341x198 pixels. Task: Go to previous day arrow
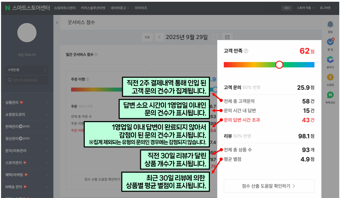tap(159, 37)
